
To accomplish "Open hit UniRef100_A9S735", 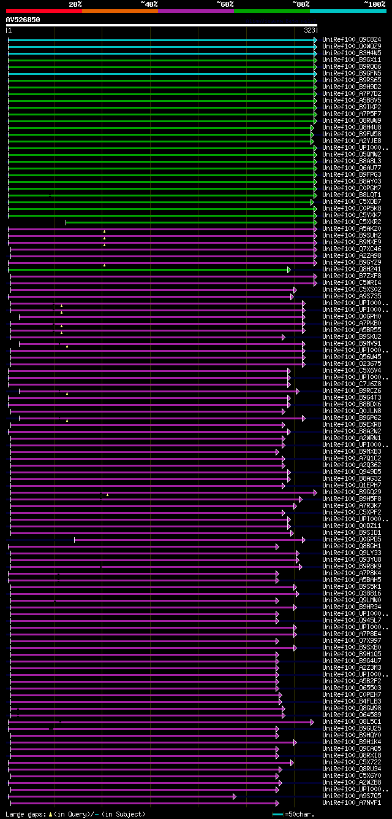I will tap(352, 296).
